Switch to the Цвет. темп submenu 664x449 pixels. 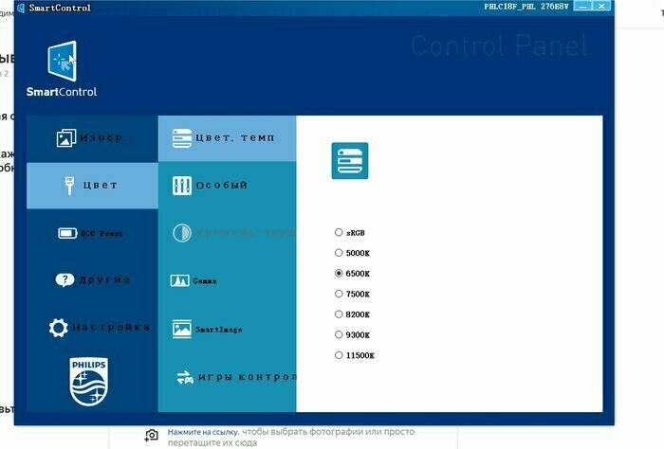[x=227, y=138]
